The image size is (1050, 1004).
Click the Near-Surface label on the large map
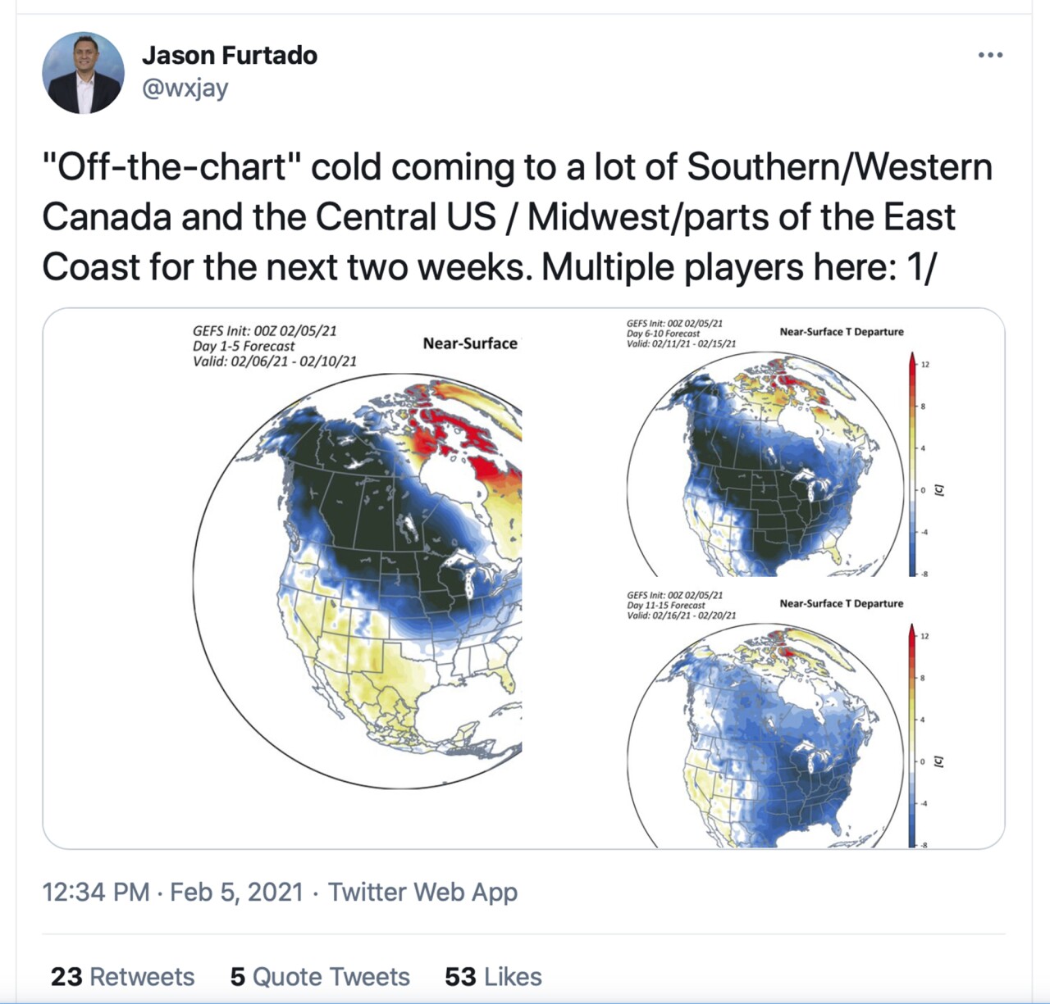point(470,343)
